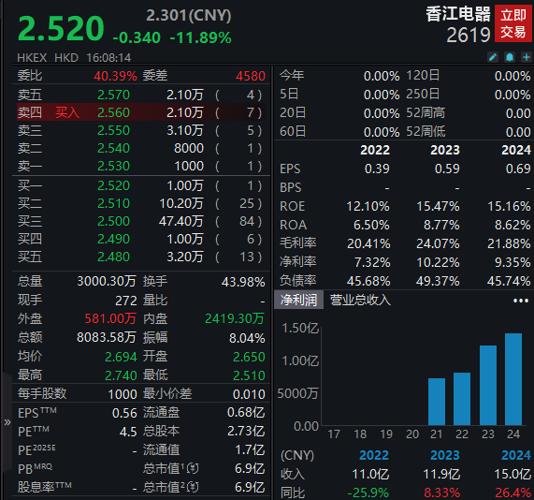The height and width of the screenshot is (500, 534).
Task: Click the 总量 value 3000.30万
Action: point(107,282)
